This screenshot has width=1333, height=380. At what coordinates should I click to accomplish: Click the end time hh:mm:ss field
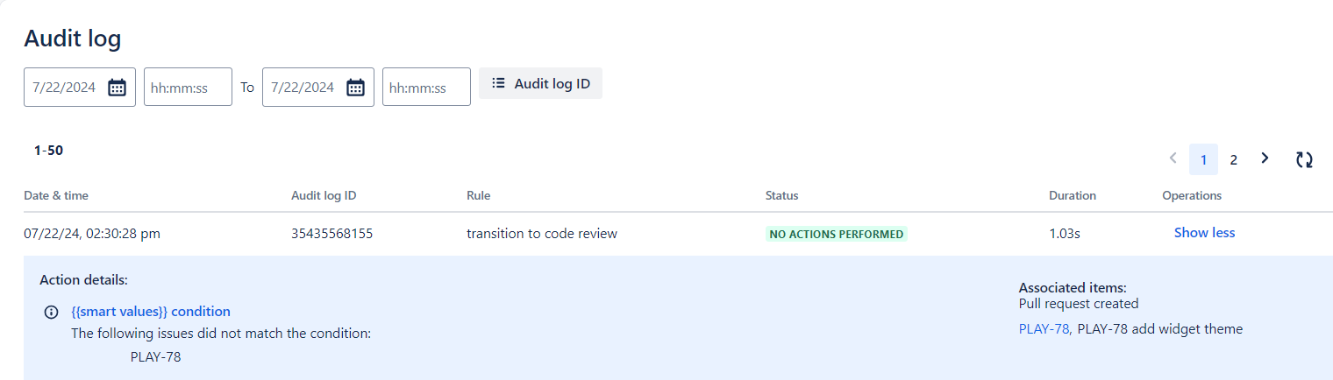tap(426, 87)
